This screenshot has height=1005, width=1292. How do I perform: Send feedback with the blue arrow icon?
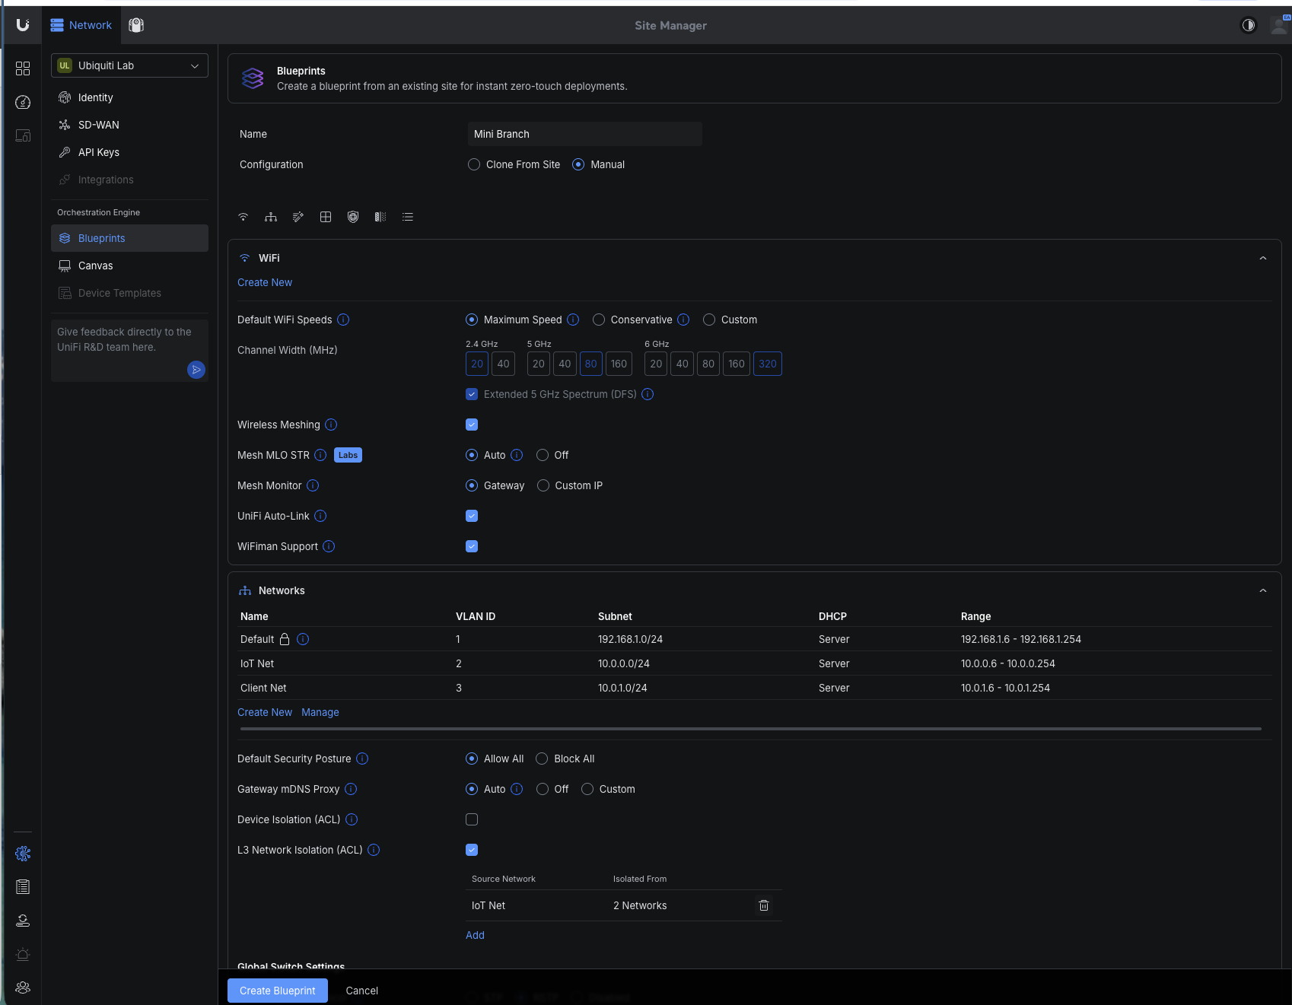tap(196, 370)
